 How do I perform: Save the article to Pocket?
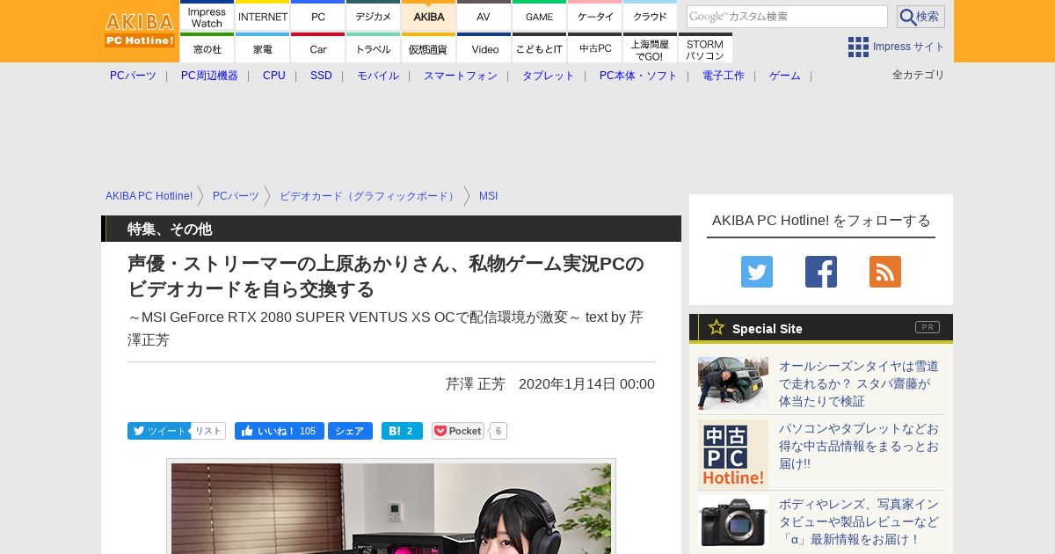coord(458,431)
